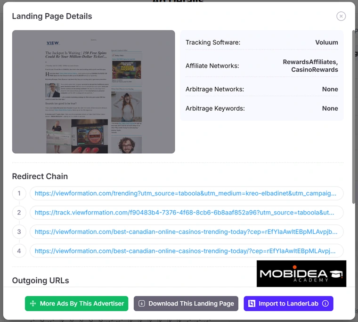
Task: Click the step 2 circle in Redirect Chain
Action: pos(19,213)
